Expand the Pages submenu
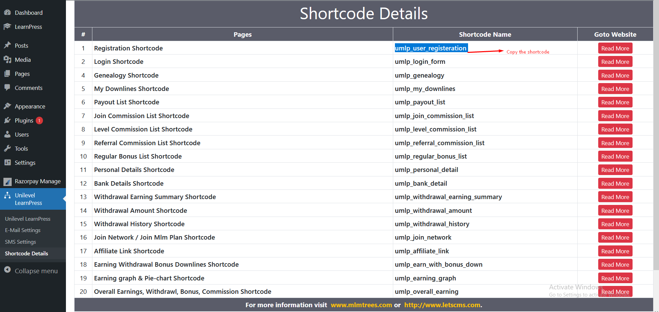The height and width of the screenshot is (312, 659). click(22, 73)
